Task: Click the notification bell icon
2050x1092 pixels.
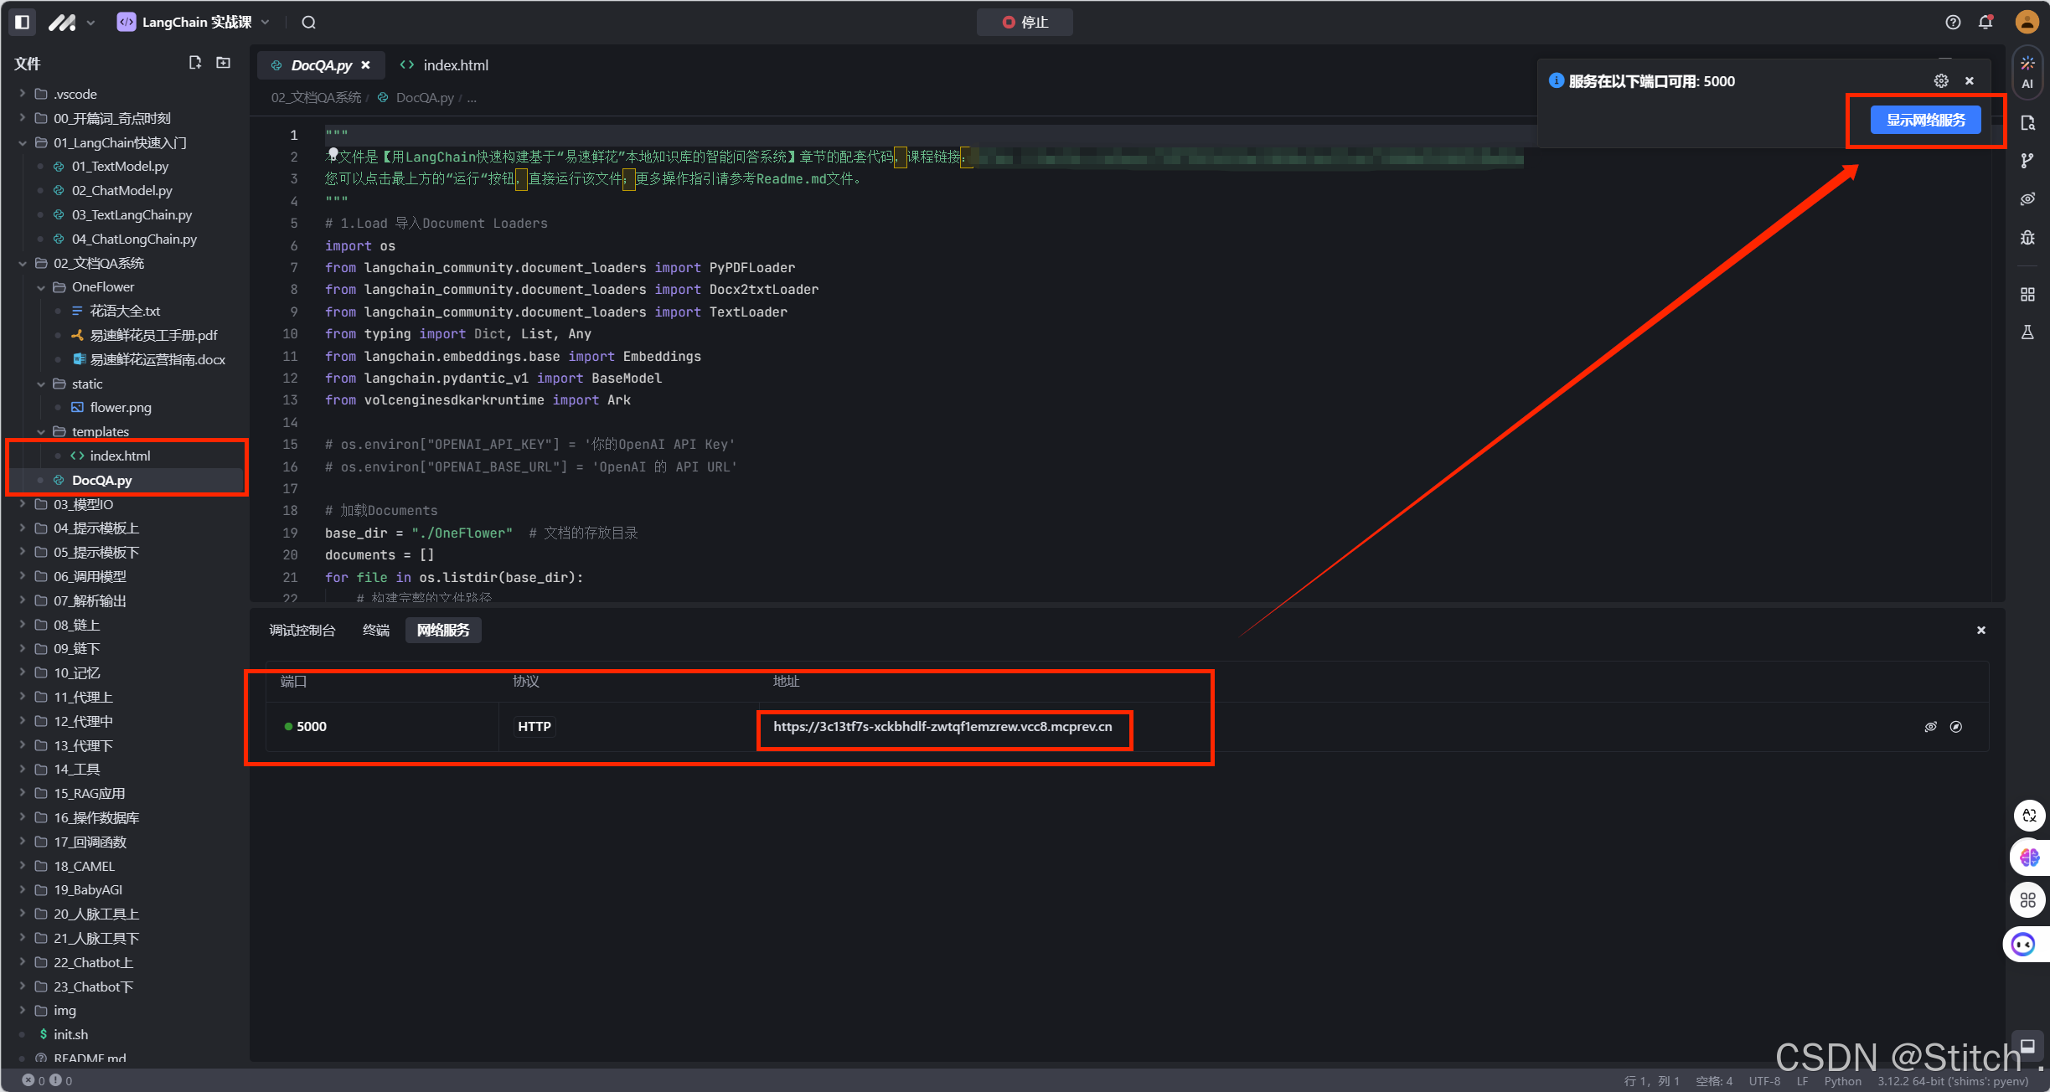Action: click(1985, 23)
